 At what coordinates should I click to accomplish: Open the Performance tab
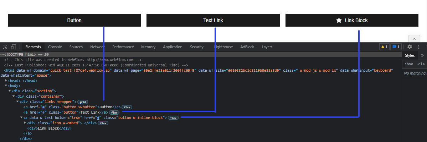coord(123,47)
